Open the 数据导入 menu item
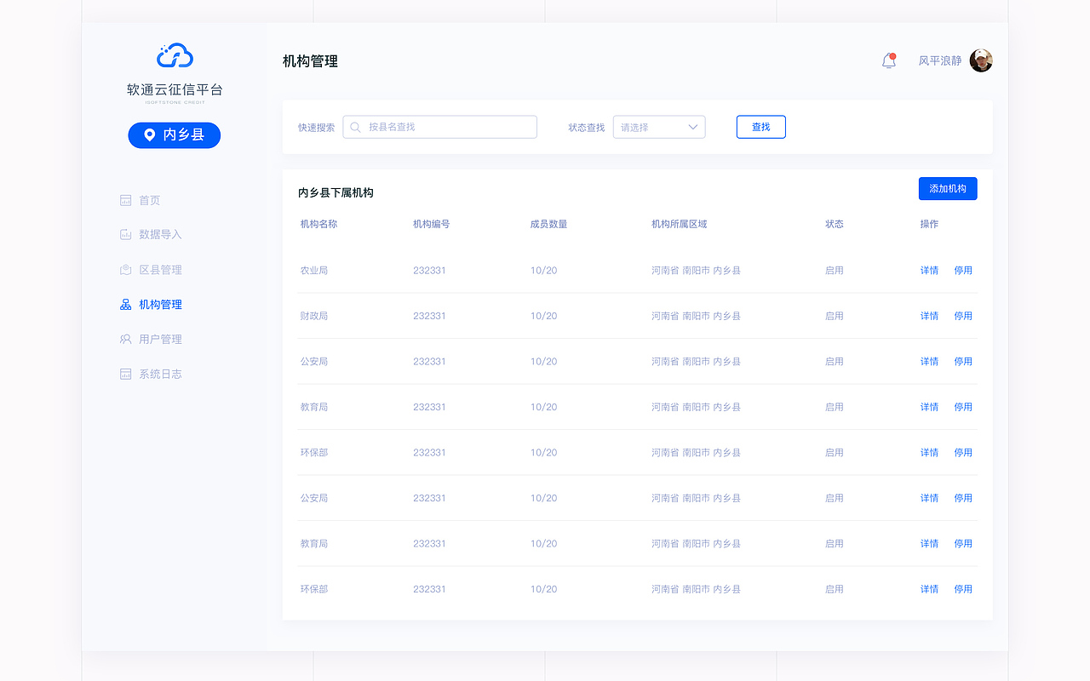Viewport: 1090px width, 681px height. pyautogui.click(x=151, y=234)
